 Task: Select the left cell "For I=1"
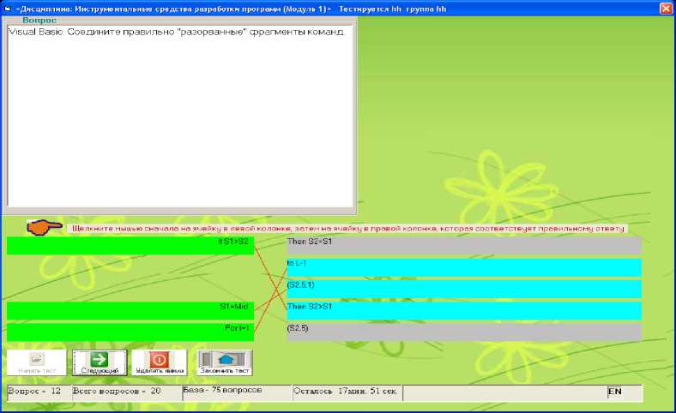(x=130, y=332)
